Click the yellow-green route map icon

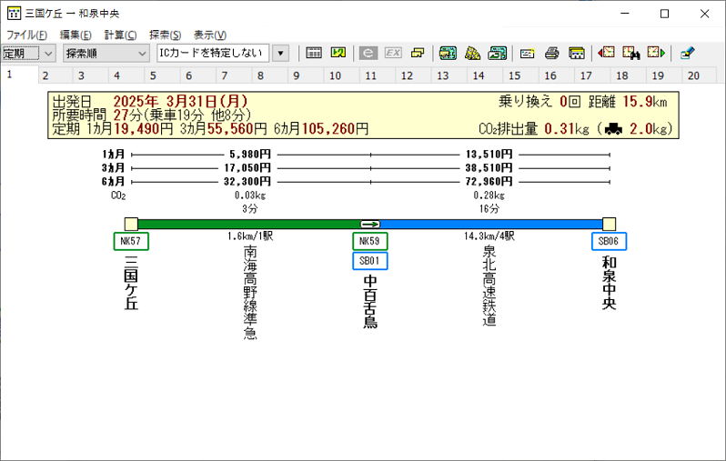338,53
